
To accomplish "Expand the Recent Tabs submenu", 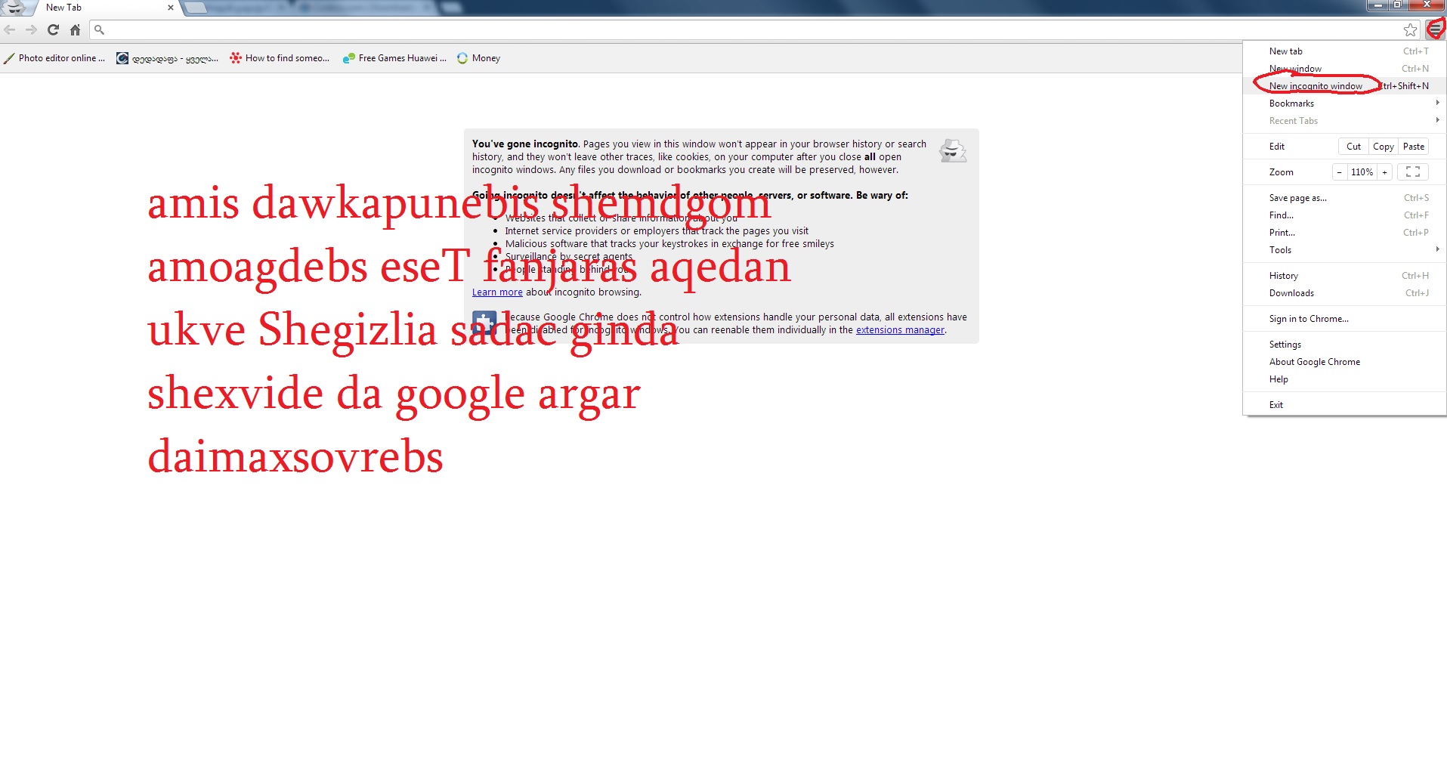I will point(1344,121).
